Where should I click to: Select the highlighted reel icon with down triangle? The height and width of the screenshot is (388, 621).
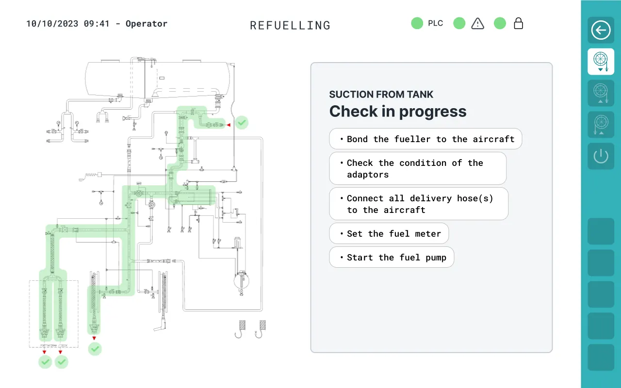tap(601, 62)
